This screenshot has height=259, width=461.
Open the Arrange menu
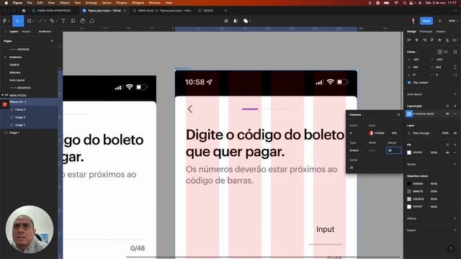91,3
